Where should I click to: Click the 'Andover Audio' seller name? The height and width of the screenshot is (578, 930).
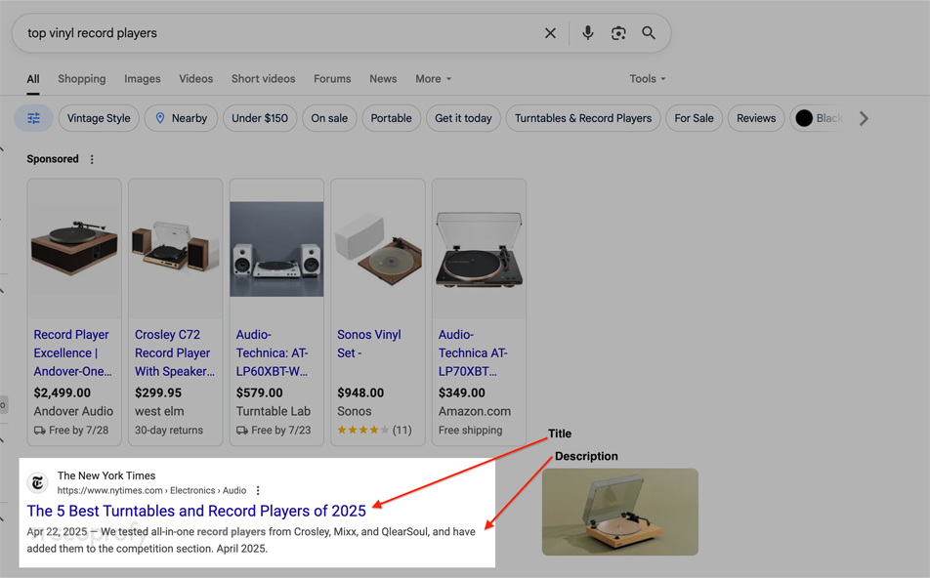(73, 411)
